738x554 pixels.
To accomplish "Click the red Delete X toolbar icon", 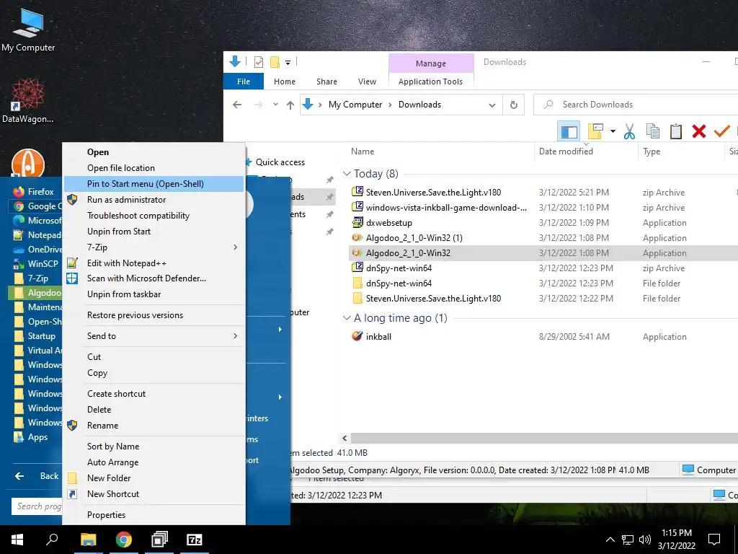I will tap(699, 131).
